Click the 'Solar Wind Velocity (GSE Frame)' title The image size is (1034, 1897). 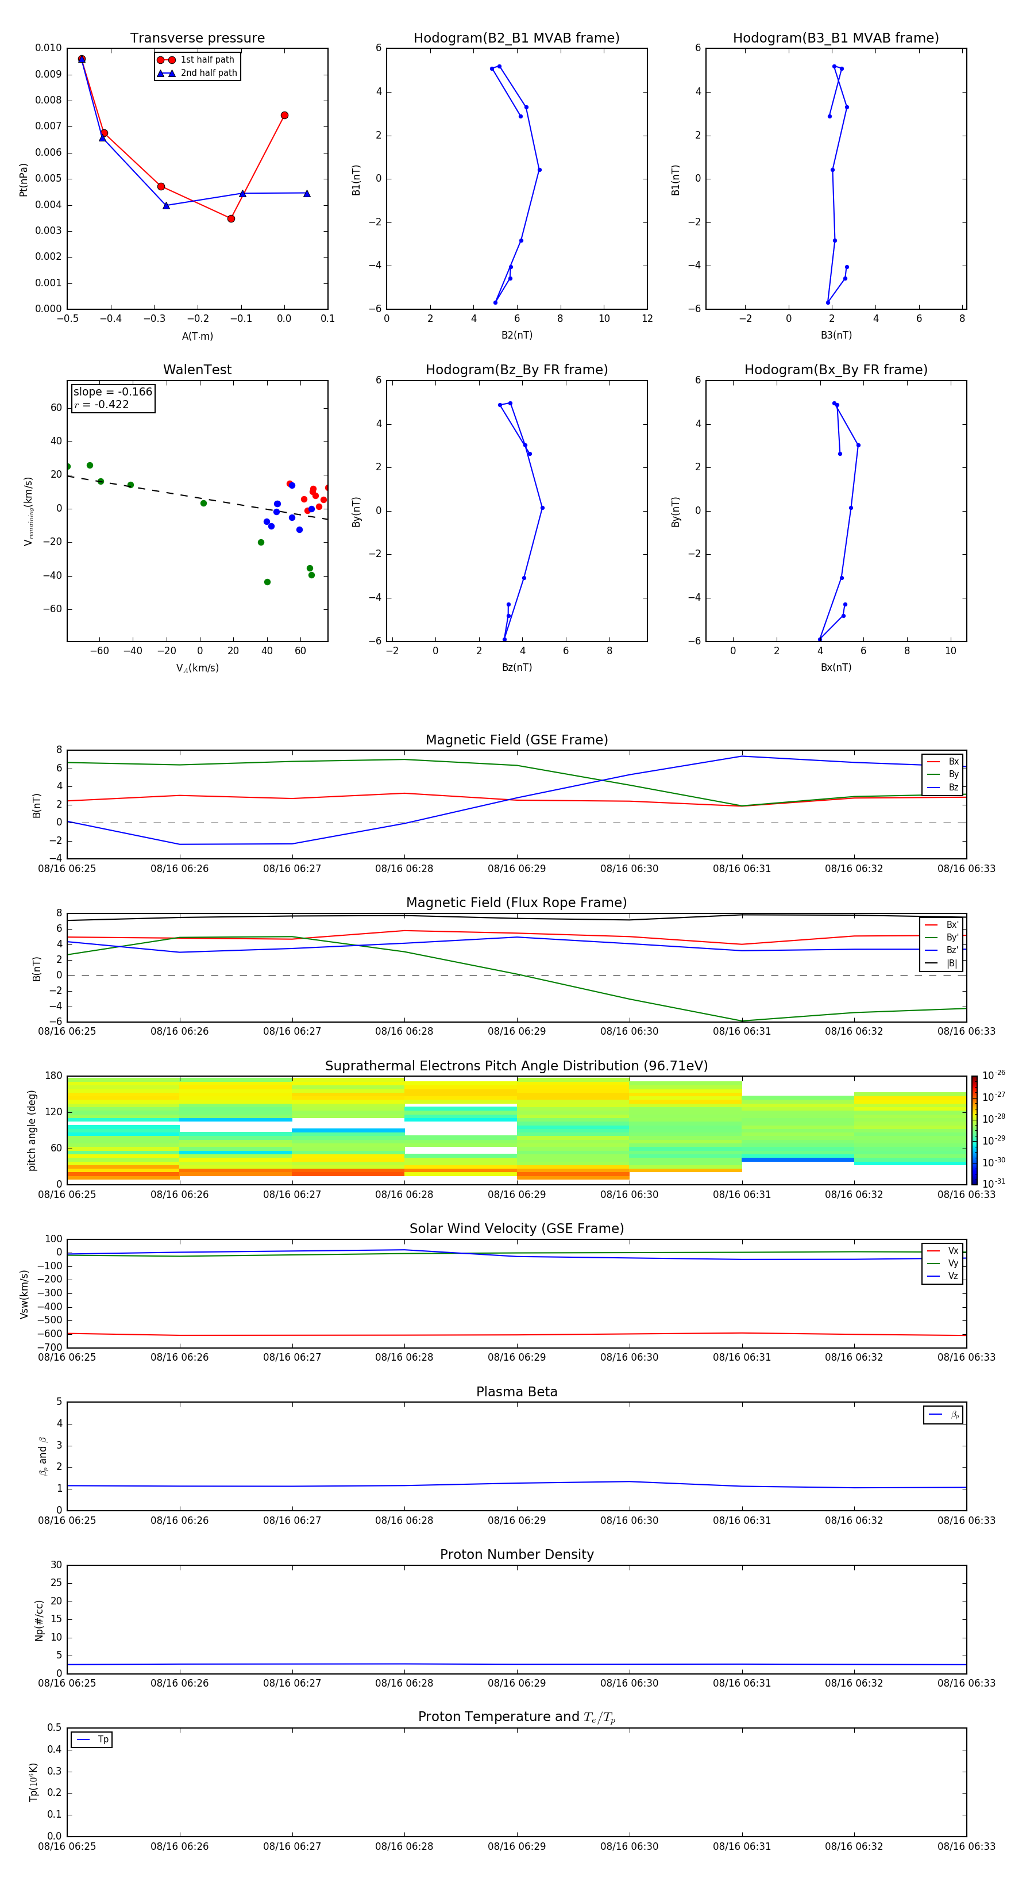(x=516, y=1228)
